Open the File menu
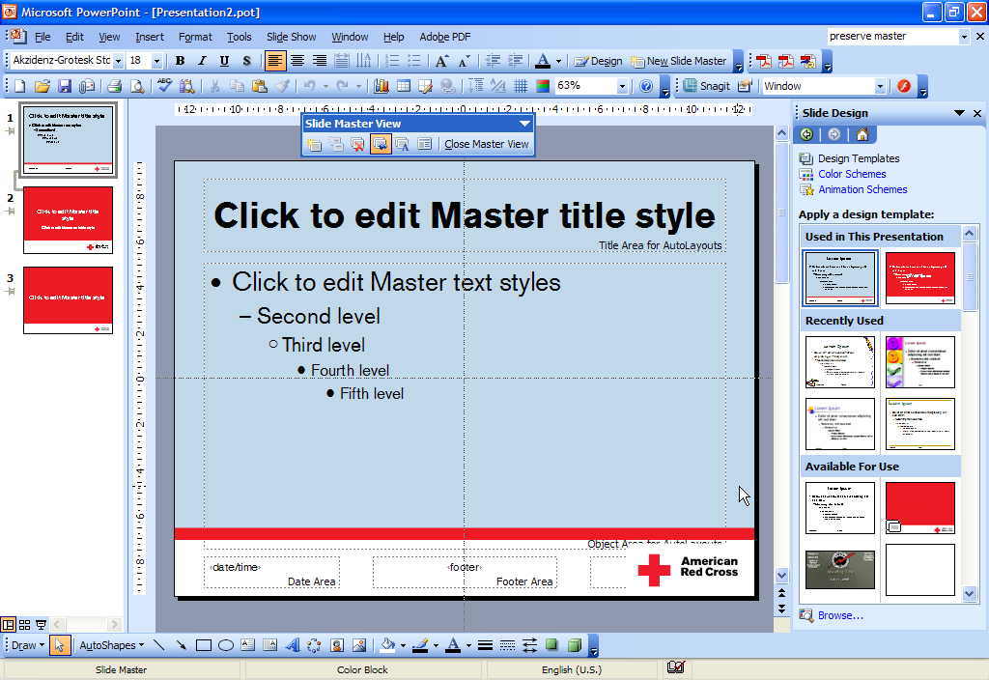This screenshot has width=989, height=680. point(42,37)
